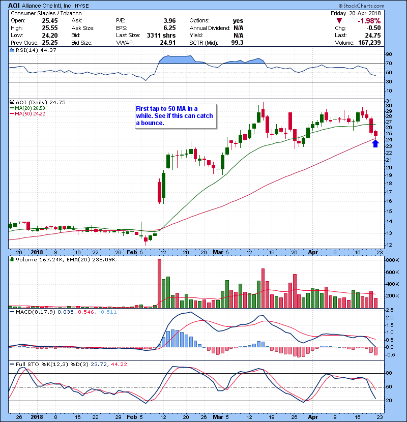Click the MA(20) 26.59 legend entry
Image resolution: width=407 pixels, height=422 pixels.
(x=27, y=108)
